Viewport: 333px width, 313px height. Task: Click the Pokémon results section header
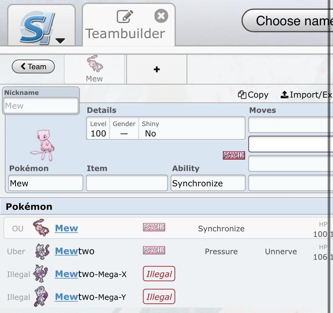[x=166, y=207]
